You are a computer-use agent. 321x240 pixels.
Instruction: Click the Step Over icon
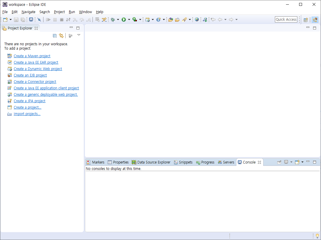pyautogui.click(x=82, y=20)
